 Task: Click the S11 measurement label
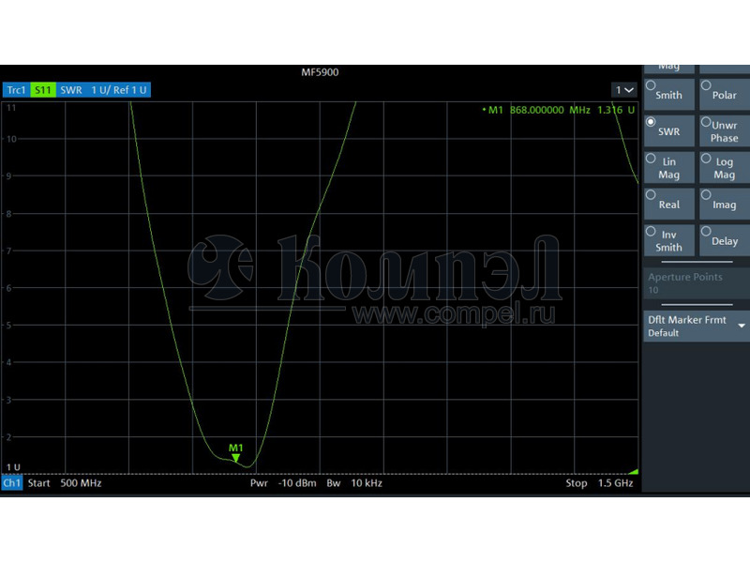42,90
